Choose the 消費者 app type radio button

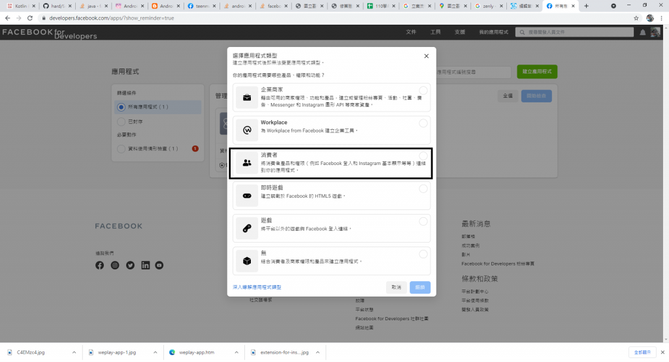tap(423, 156)
